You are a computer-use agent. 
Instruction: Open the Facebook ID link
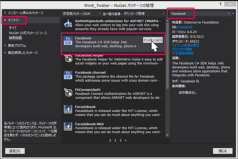click(185, 27)
